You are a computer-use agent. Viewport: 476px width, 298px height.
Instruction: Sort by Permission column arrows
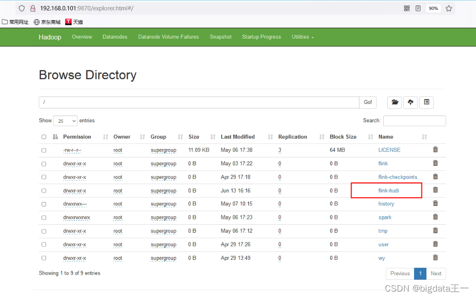tap(105, 137)
